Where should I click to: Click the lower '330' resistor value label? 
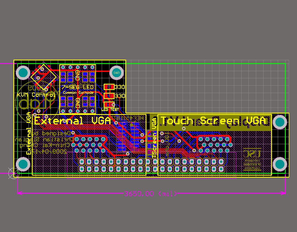(120, 96)
